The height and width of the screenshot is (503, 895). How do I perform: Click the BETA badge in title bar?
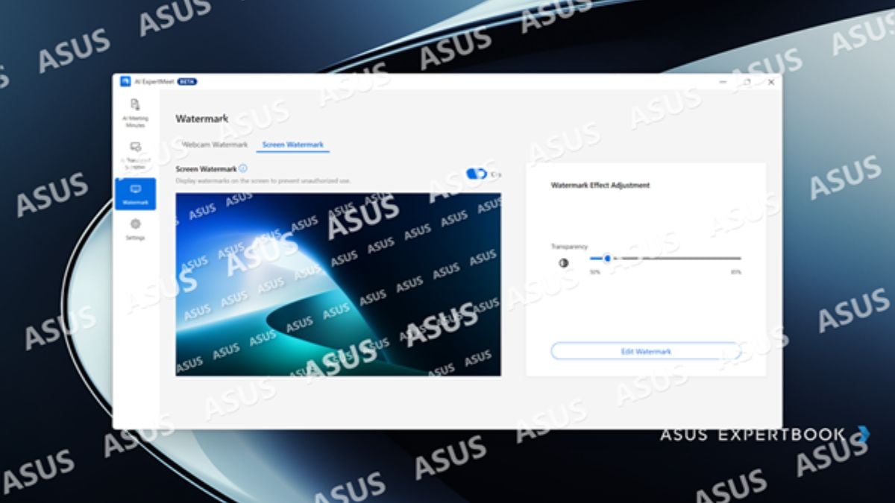click(x=187, y=81)
